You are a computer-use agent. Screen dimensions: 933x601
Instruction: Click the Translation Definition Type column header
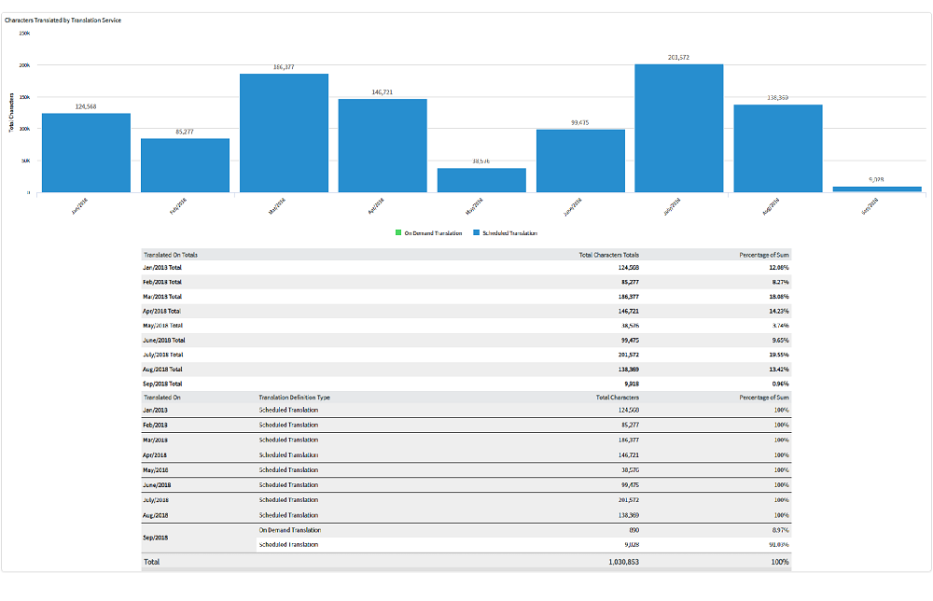coord(294,397)
